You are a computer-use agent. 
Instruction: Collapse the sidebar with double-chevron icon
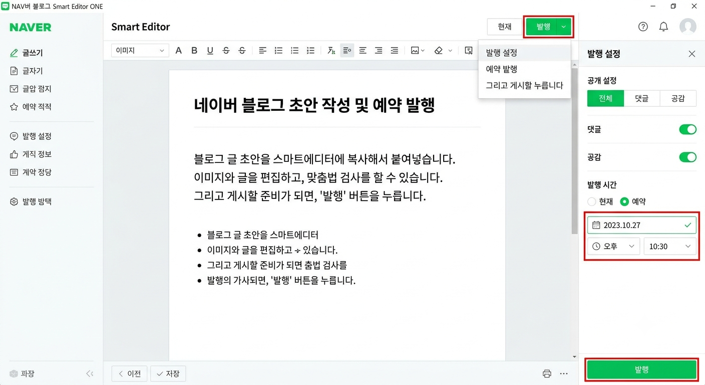(x=90, y=373)
